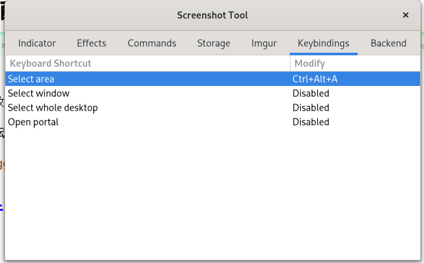Select the Storage tab
This screenshot has width=424, height=263.
pyautogui.click(x=214, y=43)
